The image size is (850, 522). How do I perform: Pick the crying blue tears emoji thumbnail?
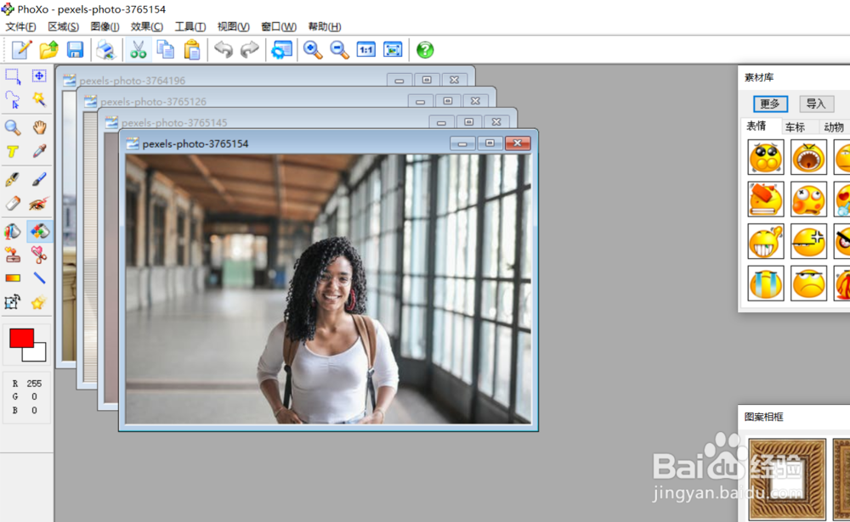click(766, 283)
